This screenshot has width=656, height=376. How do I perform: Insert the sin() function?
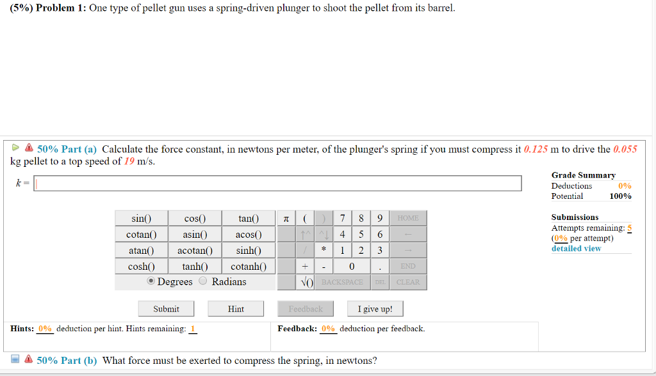pos(142,219)
